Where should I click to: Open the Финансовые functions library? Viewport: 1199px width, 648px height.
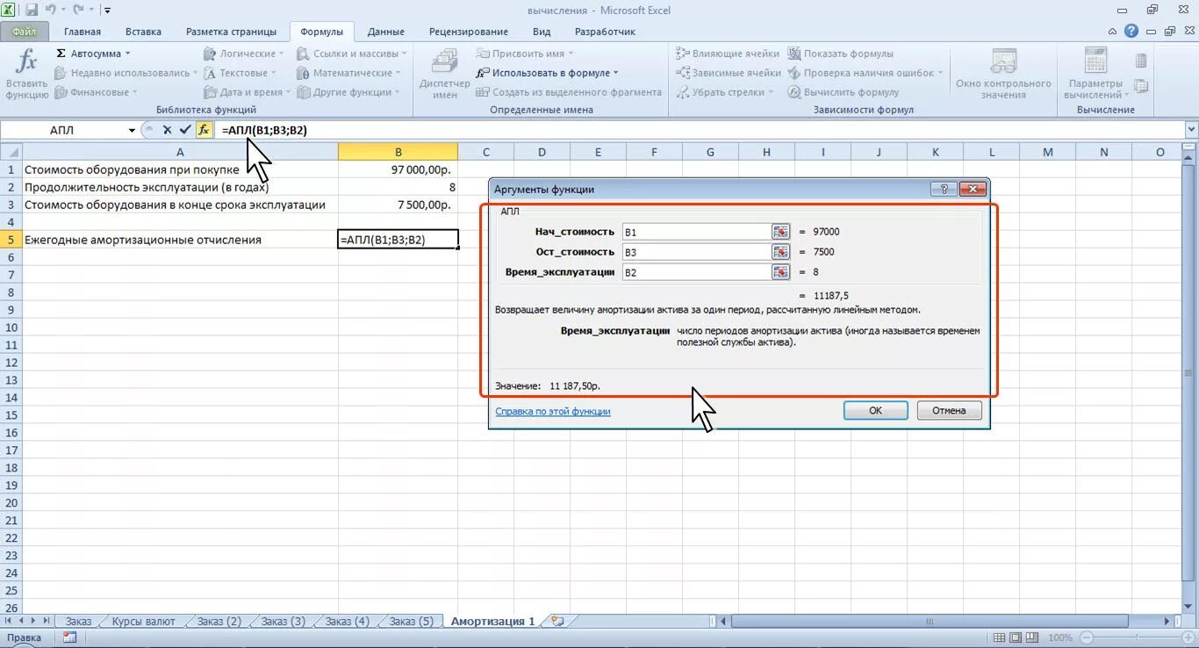coord(97,92)
